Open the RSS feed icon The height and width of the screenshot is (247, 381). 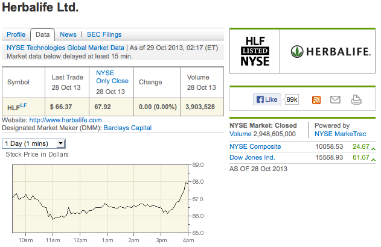(316, 100)
